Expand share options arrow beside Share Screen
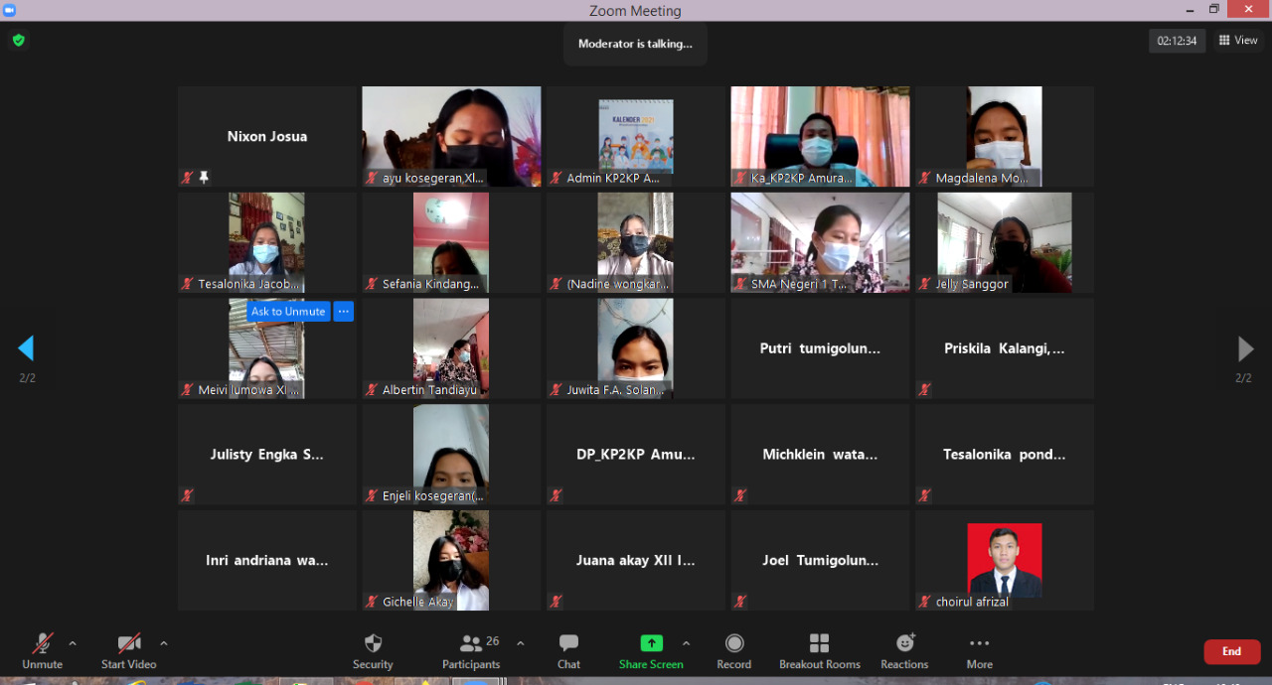 click(686, 643)
